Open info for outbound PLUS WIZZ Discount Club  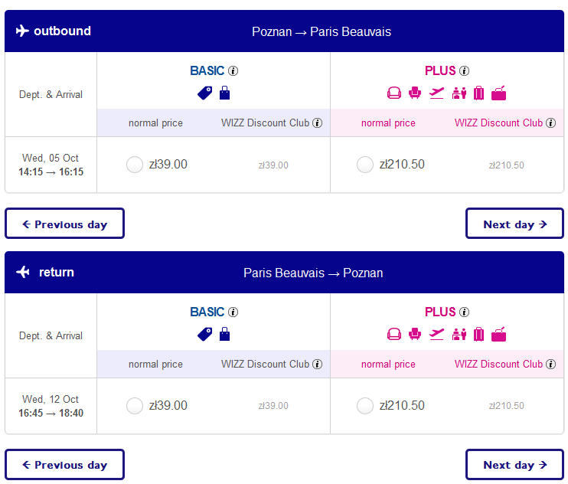tap(550, 123)
